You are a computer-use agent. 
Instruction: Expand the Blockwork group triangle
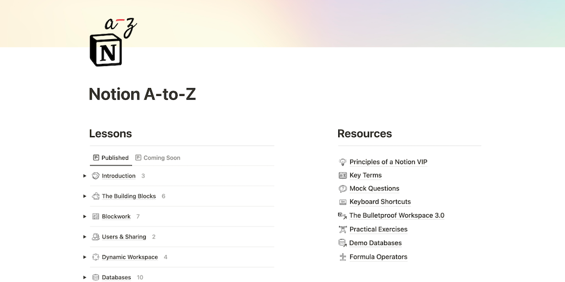(85, 216)
